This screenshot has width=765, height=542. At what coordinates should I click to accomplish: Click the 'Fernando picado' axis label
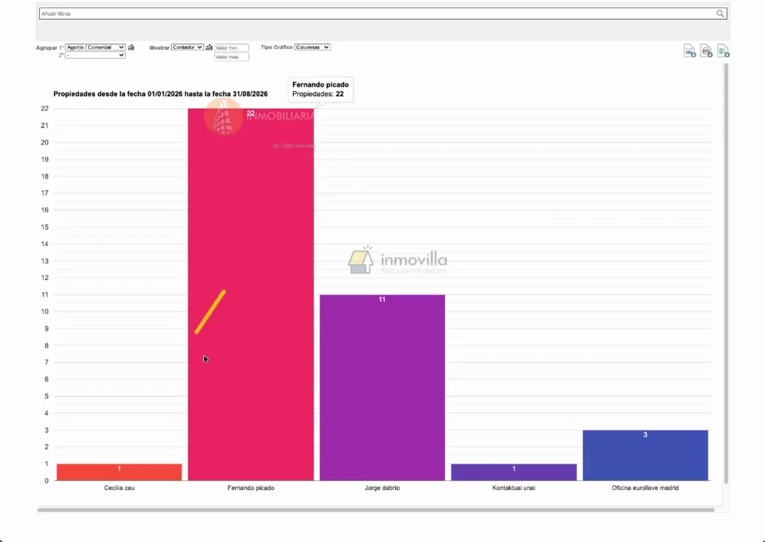point(251,488)
